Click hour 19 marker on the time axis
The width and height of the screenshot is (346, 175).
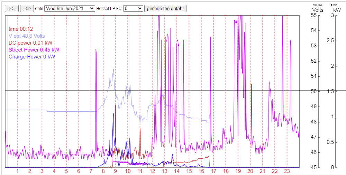pos(238,171)
